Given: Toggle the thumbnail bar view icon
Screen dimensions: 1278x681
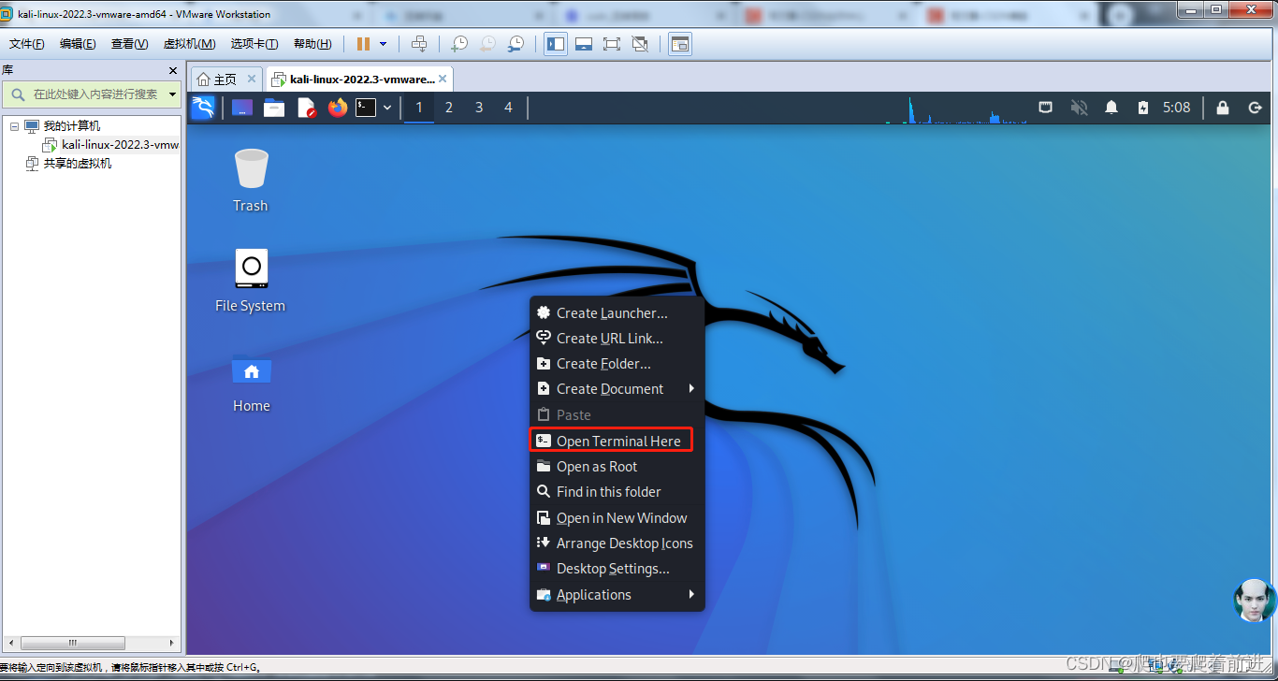Looking at the screenshot, I should click(584, 44).
